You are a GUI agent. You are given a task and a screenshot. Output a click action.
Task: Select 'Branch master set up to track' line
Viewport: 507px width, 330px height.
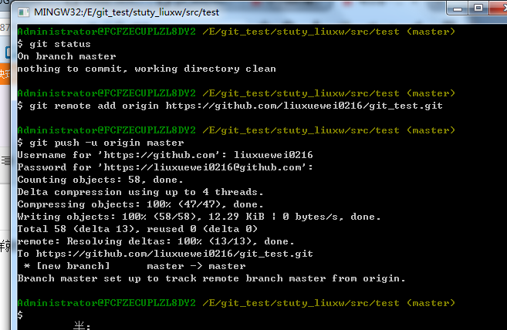click(211, 278)
